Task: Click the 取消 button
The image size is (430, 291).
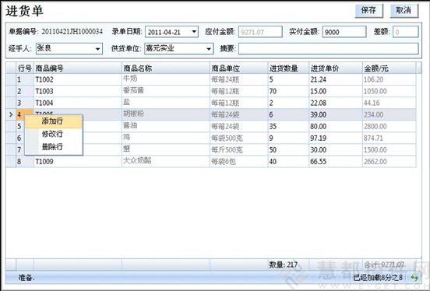Action: pos(404,11)
